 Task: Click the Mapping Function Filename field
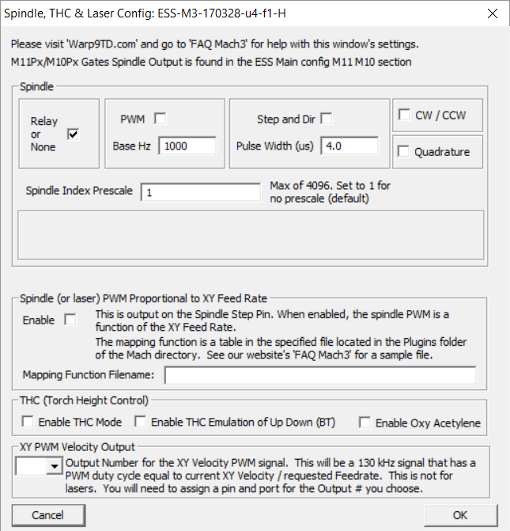pyautogui.click(x=320, y=375)
